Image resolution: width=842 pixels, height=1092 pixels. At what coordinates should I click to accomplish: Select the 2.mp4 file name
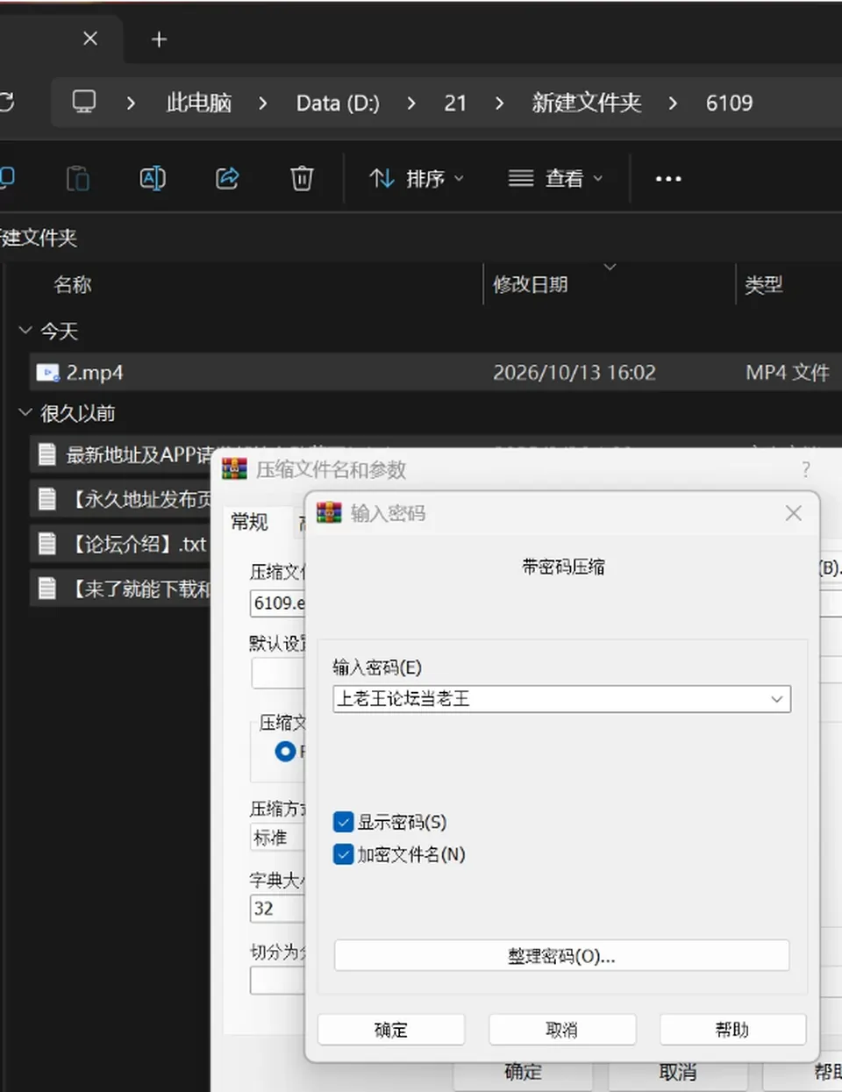point(95,373)
